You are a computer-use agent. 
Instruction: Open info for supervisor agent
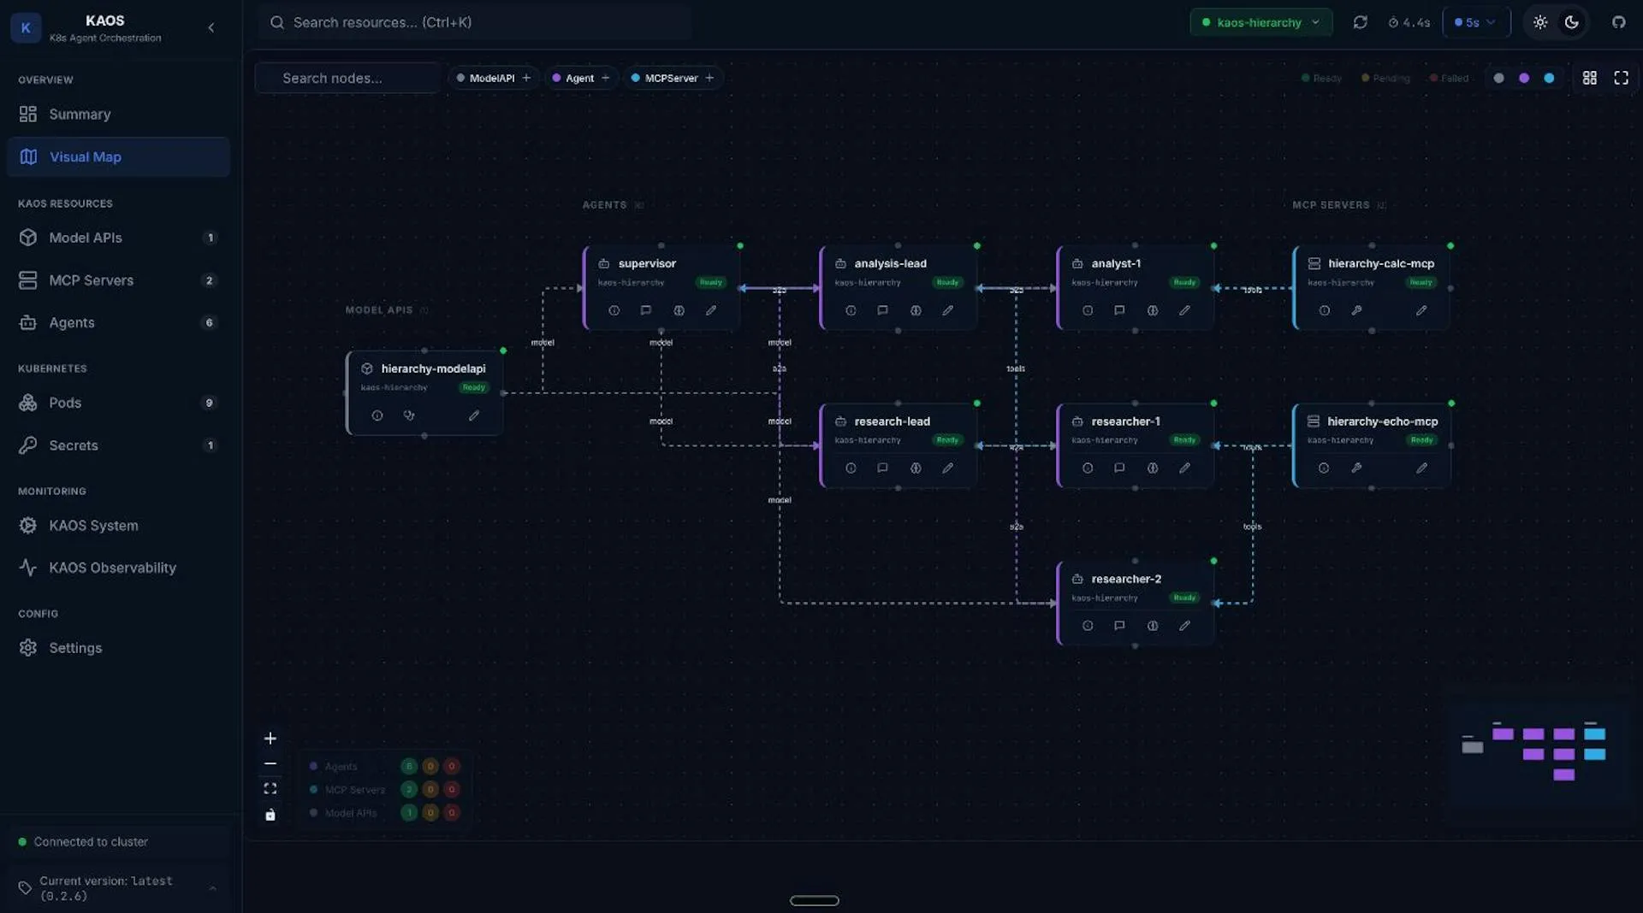coord(614,310)
